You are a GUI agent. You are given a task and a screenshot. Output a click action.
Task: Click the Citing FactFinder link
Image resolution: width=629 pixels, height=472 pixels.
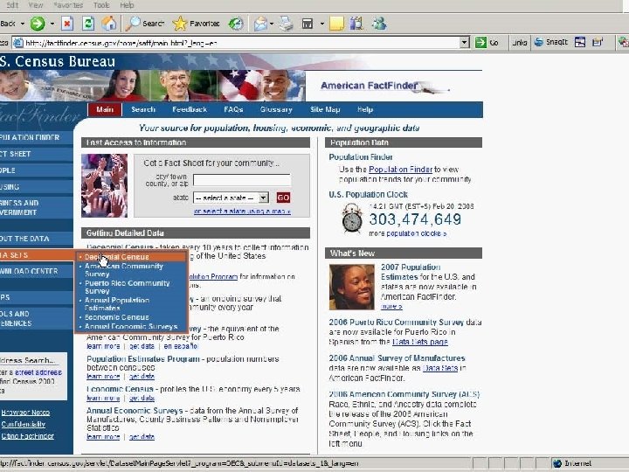click(27, 436)
